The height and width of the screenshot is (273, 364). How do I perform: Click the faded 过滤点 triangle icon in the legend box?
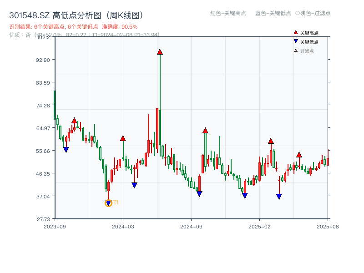295,50
